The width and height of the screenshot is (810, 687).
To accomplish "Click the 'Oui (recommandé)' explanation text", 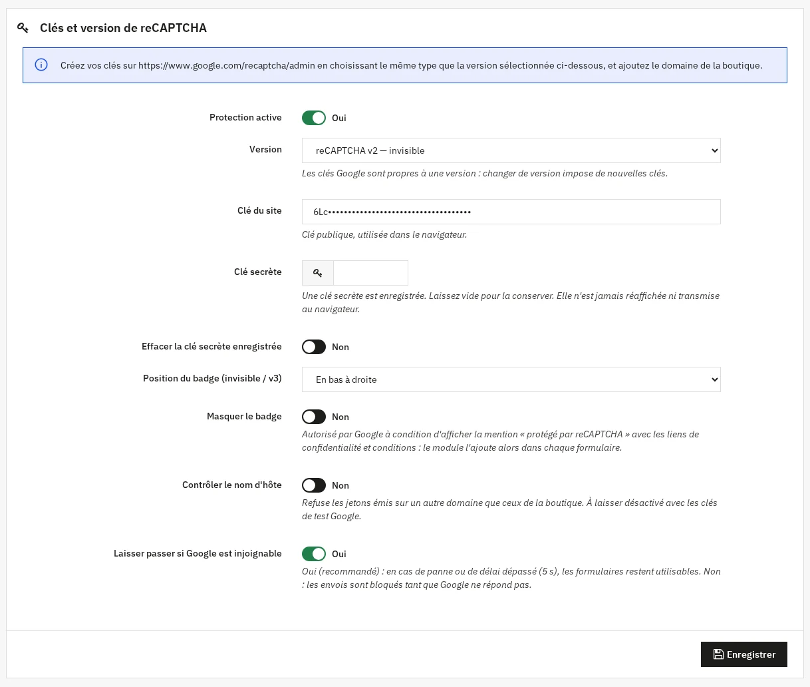I will tap(511, 578).
